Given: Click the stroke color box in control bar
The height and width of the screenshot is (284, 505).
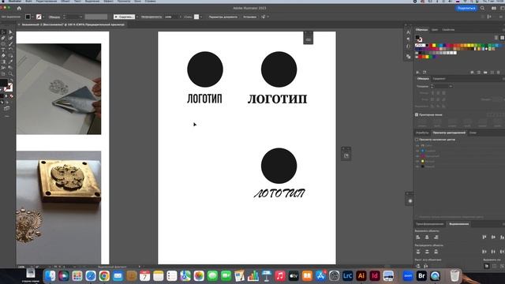Looking at the screenshot, I should 39,17.
